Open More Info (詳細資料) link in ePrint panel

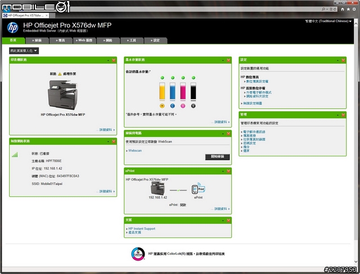click(222, 209)
